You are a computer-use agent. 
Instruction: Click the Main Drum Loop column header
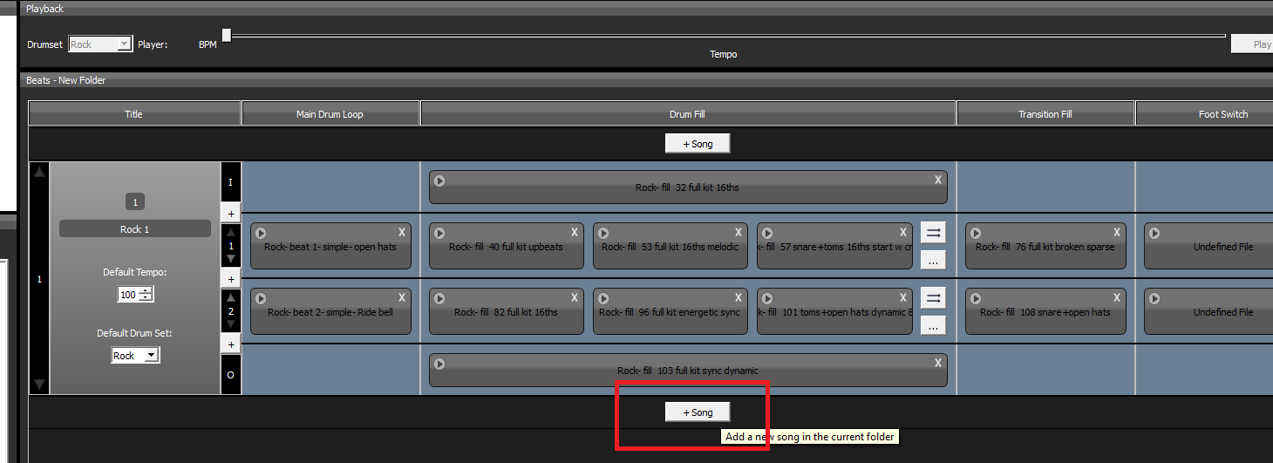tap(330, 113)
